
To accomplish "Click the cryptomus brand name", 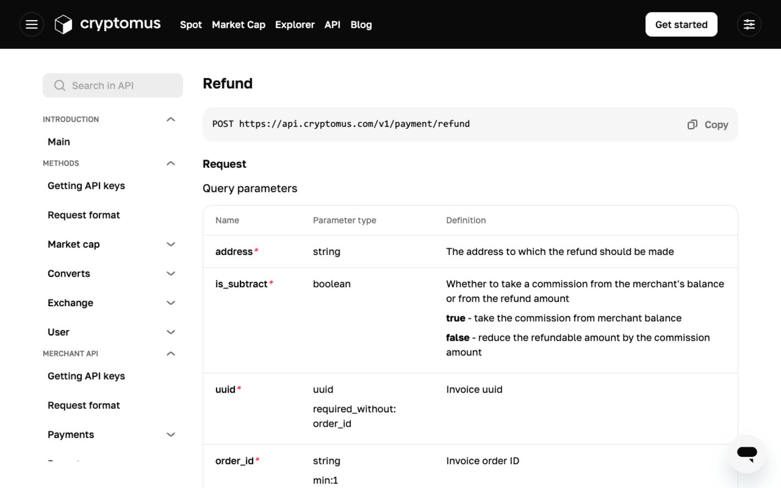I will point(120,24).
